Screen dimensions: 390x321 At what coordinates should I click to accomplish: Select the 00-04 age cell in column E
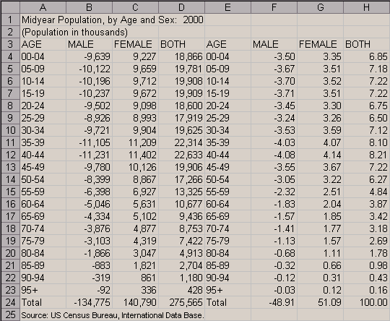227,56
